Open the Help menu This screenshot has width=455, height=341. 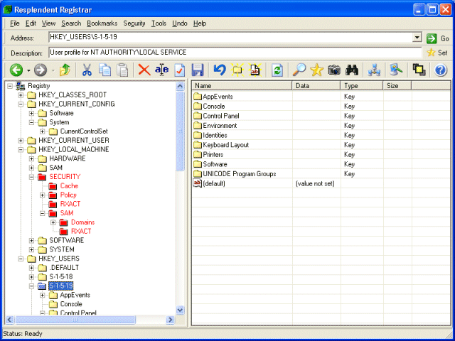click(x=200, y=23)
